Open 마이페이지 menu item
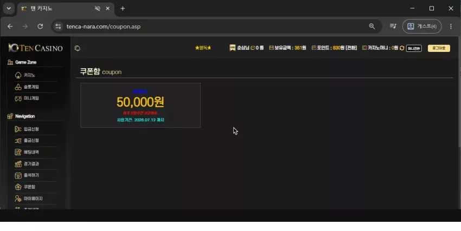461x231 pixels. (33, 199)
